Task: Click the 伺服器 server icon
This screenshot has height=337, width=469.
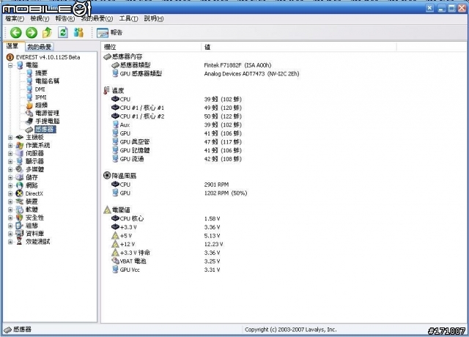Action: (x=20, y=153)
